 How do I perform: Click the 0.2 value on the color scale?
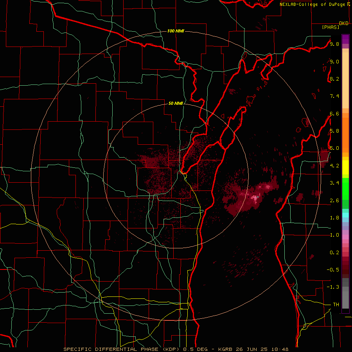[334, 252]
